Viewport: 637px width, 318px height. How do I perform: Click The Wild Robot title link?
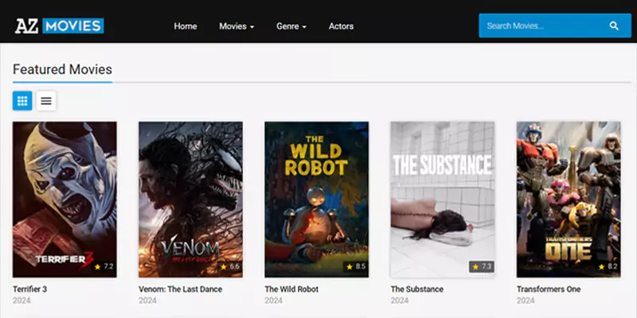pos(291,289)
